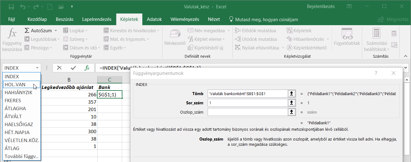The height and width of the screenshot is (162, 411).
Task: Select HOL.VAN from the function list
Action: click(x=15, y=84)
